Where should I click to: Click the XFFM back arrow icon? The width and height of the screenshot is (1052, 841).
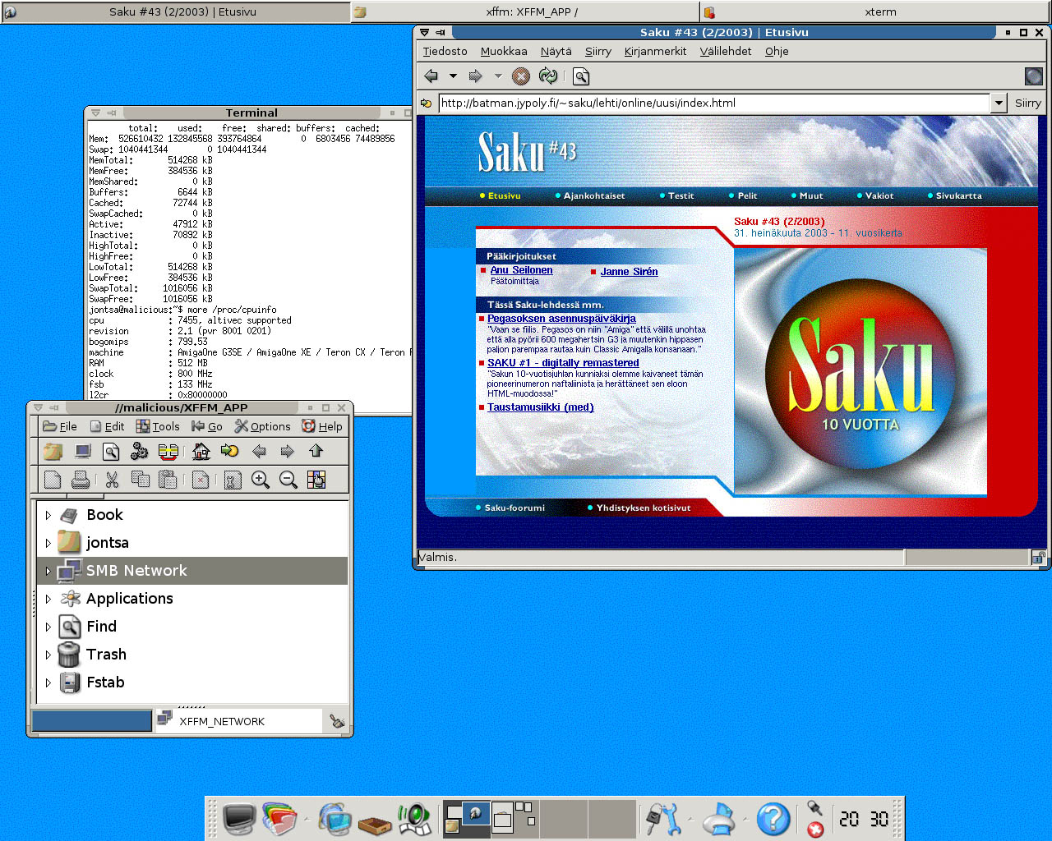[x=259, y=451]
